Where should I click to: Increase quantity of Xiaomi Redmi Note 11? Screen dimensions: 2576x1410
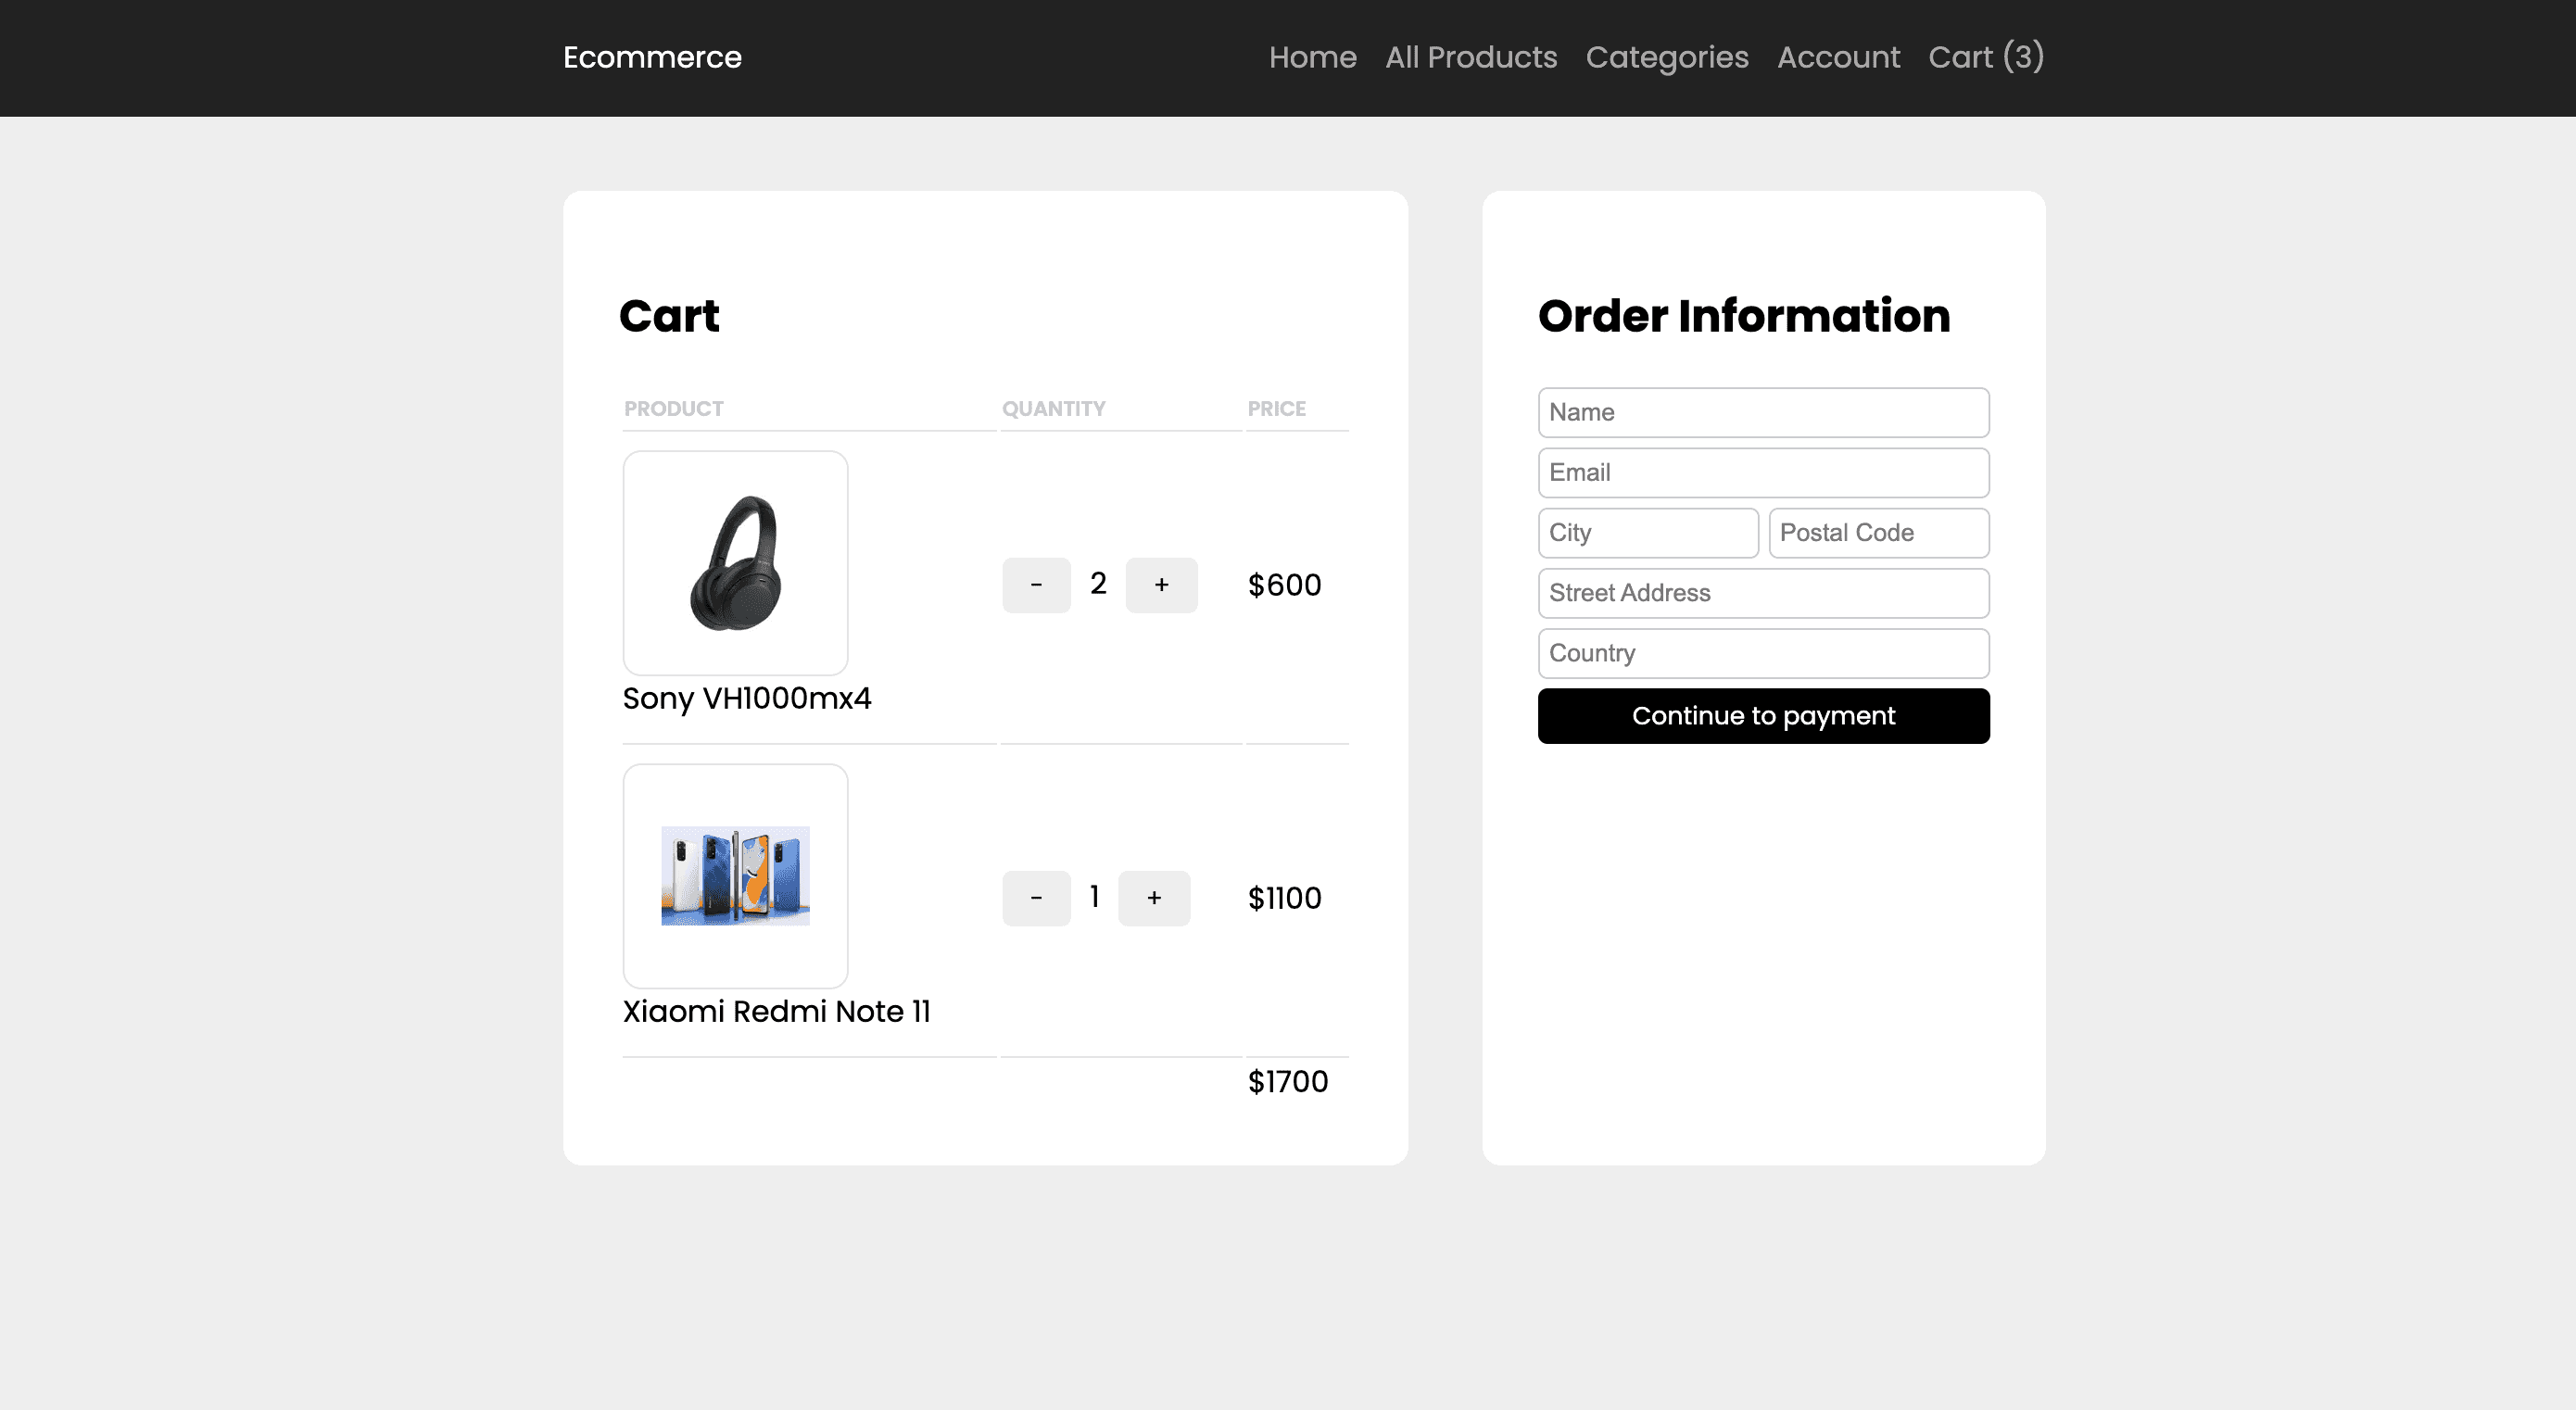click(1154, 898)
